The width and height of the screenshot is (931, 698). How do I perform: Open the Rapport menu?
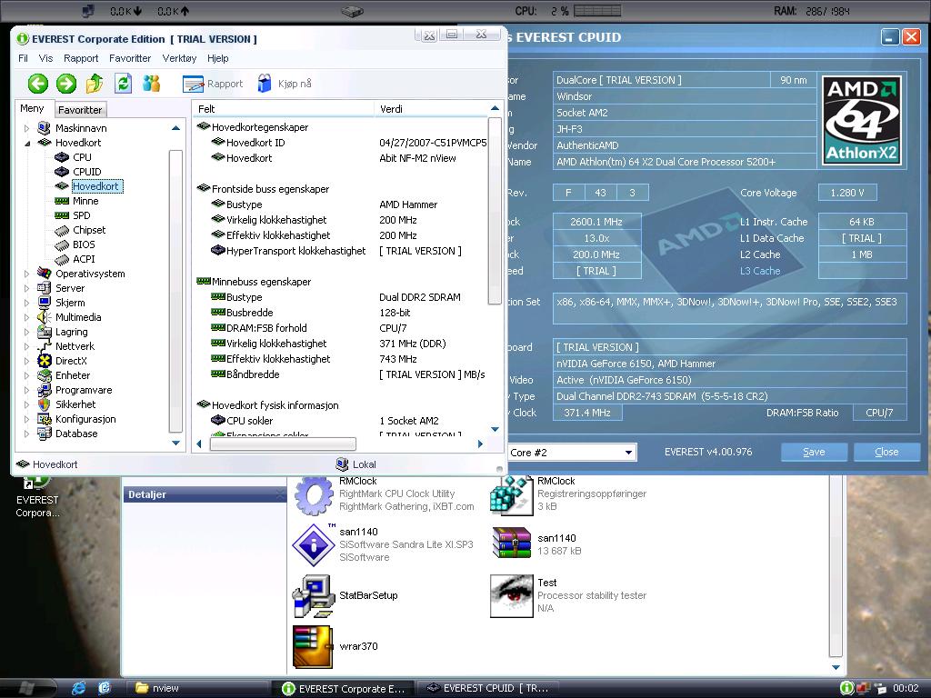pos(81,58)
